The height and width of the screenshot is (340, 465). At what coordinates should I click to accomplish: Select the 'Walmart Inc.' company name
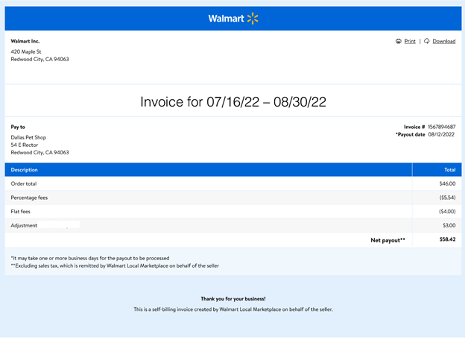coord(25,41)
